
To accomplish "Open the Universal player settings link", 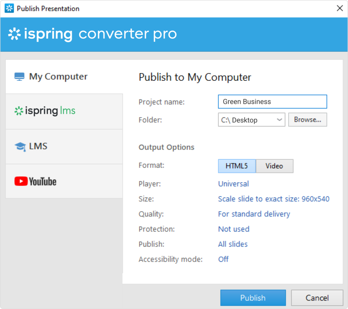I will pyautogui.click(x=233, y=184).
